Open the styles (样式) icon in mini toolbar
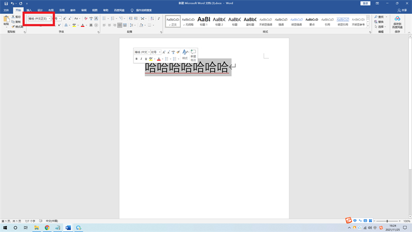Image resolution: width=412 pixels, height=232 pixels. pos(185,54)
